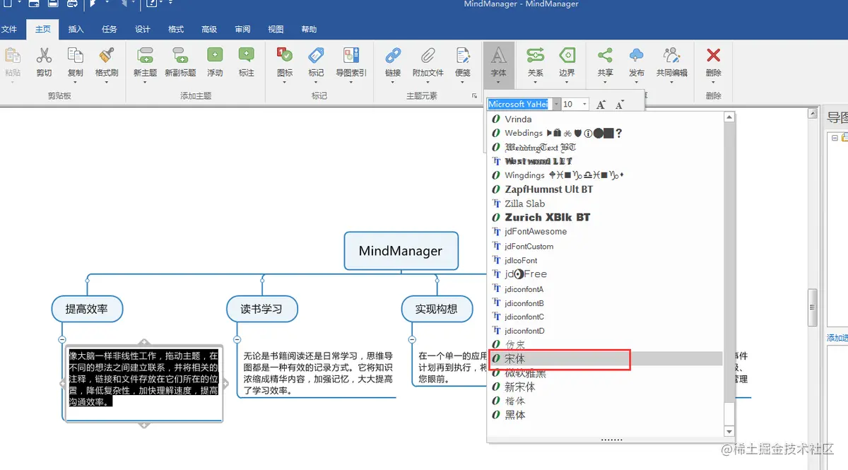
Task: Expand the arrow under 复制
Action: click(x=75, y=82)
